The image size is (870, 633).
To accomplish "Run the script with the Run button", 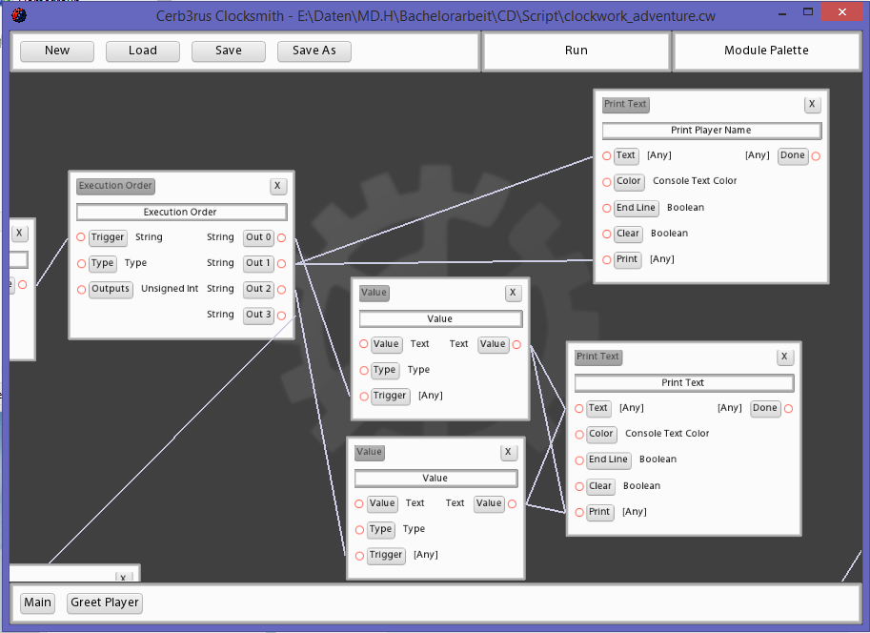I will [576, 51].
